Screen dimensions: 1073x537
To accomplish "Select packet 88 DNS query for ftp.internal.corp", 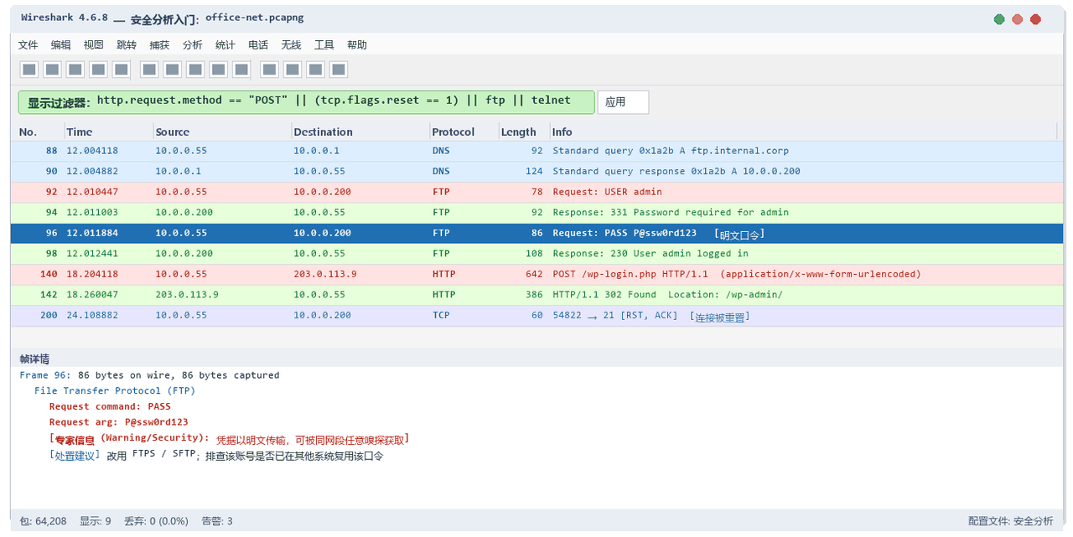I will coord(536,151).
